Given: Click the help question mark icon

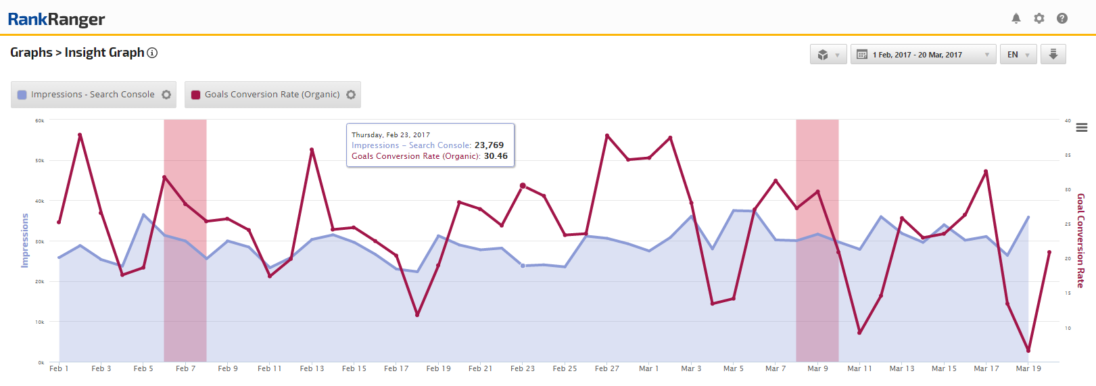Looking at the screenshot, I should coord(1062,18).
